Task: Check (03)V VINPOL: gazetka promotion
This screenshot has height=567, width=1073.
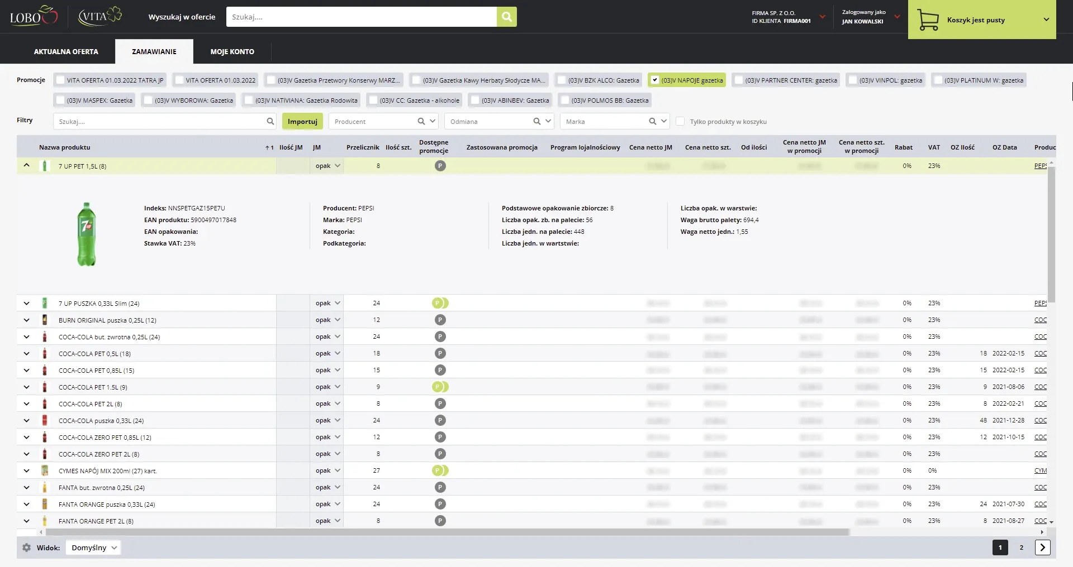Action: click(853, 80)
